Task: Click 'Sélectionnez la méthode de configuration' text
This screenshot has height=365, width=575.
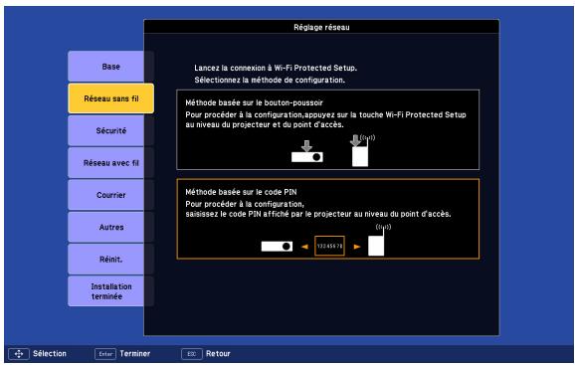Action: tap(270, 80)
